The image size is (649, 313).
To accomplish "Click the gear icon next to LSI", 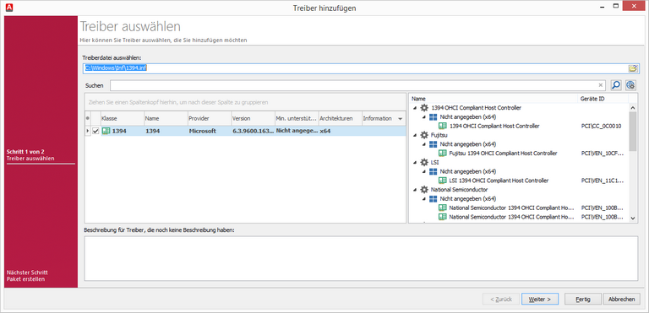I will click(424, 163).
